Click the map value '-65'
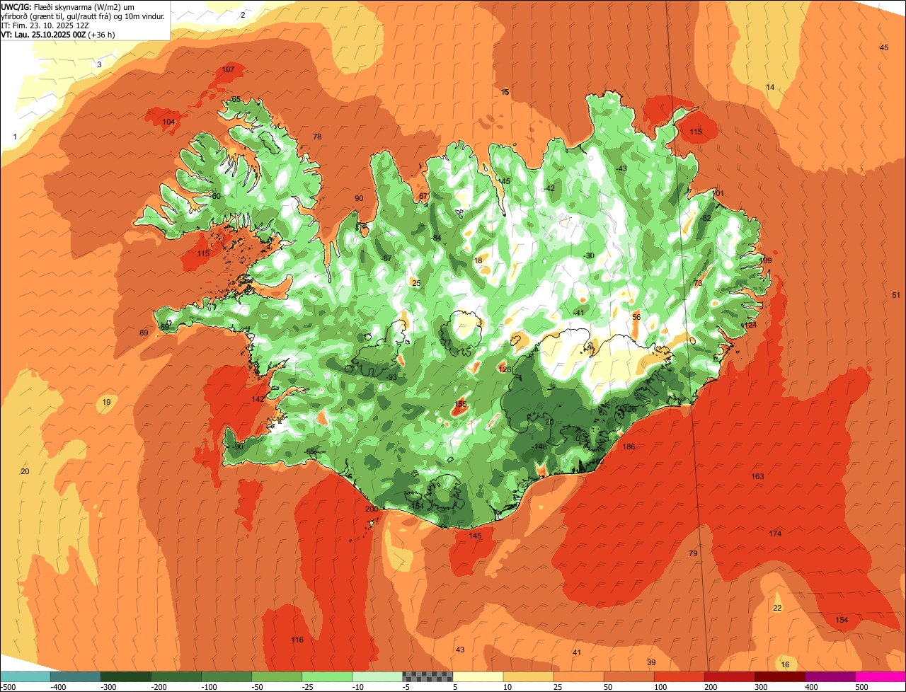Image resolution: width=906 pixels, height=692 pixels. pos(309,451)
